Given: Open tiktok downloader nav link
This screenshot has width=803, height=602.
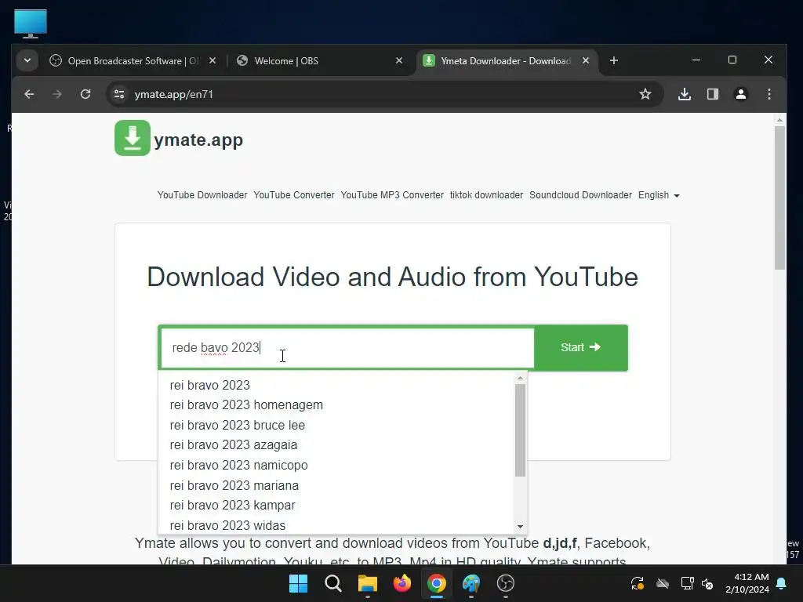Looking at the screenshot, I should (x=486, y=195).
